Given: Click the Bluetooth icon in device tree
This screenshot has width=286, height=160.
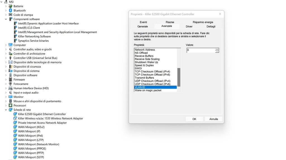Looking at the screenshot, I should [10, 10].
